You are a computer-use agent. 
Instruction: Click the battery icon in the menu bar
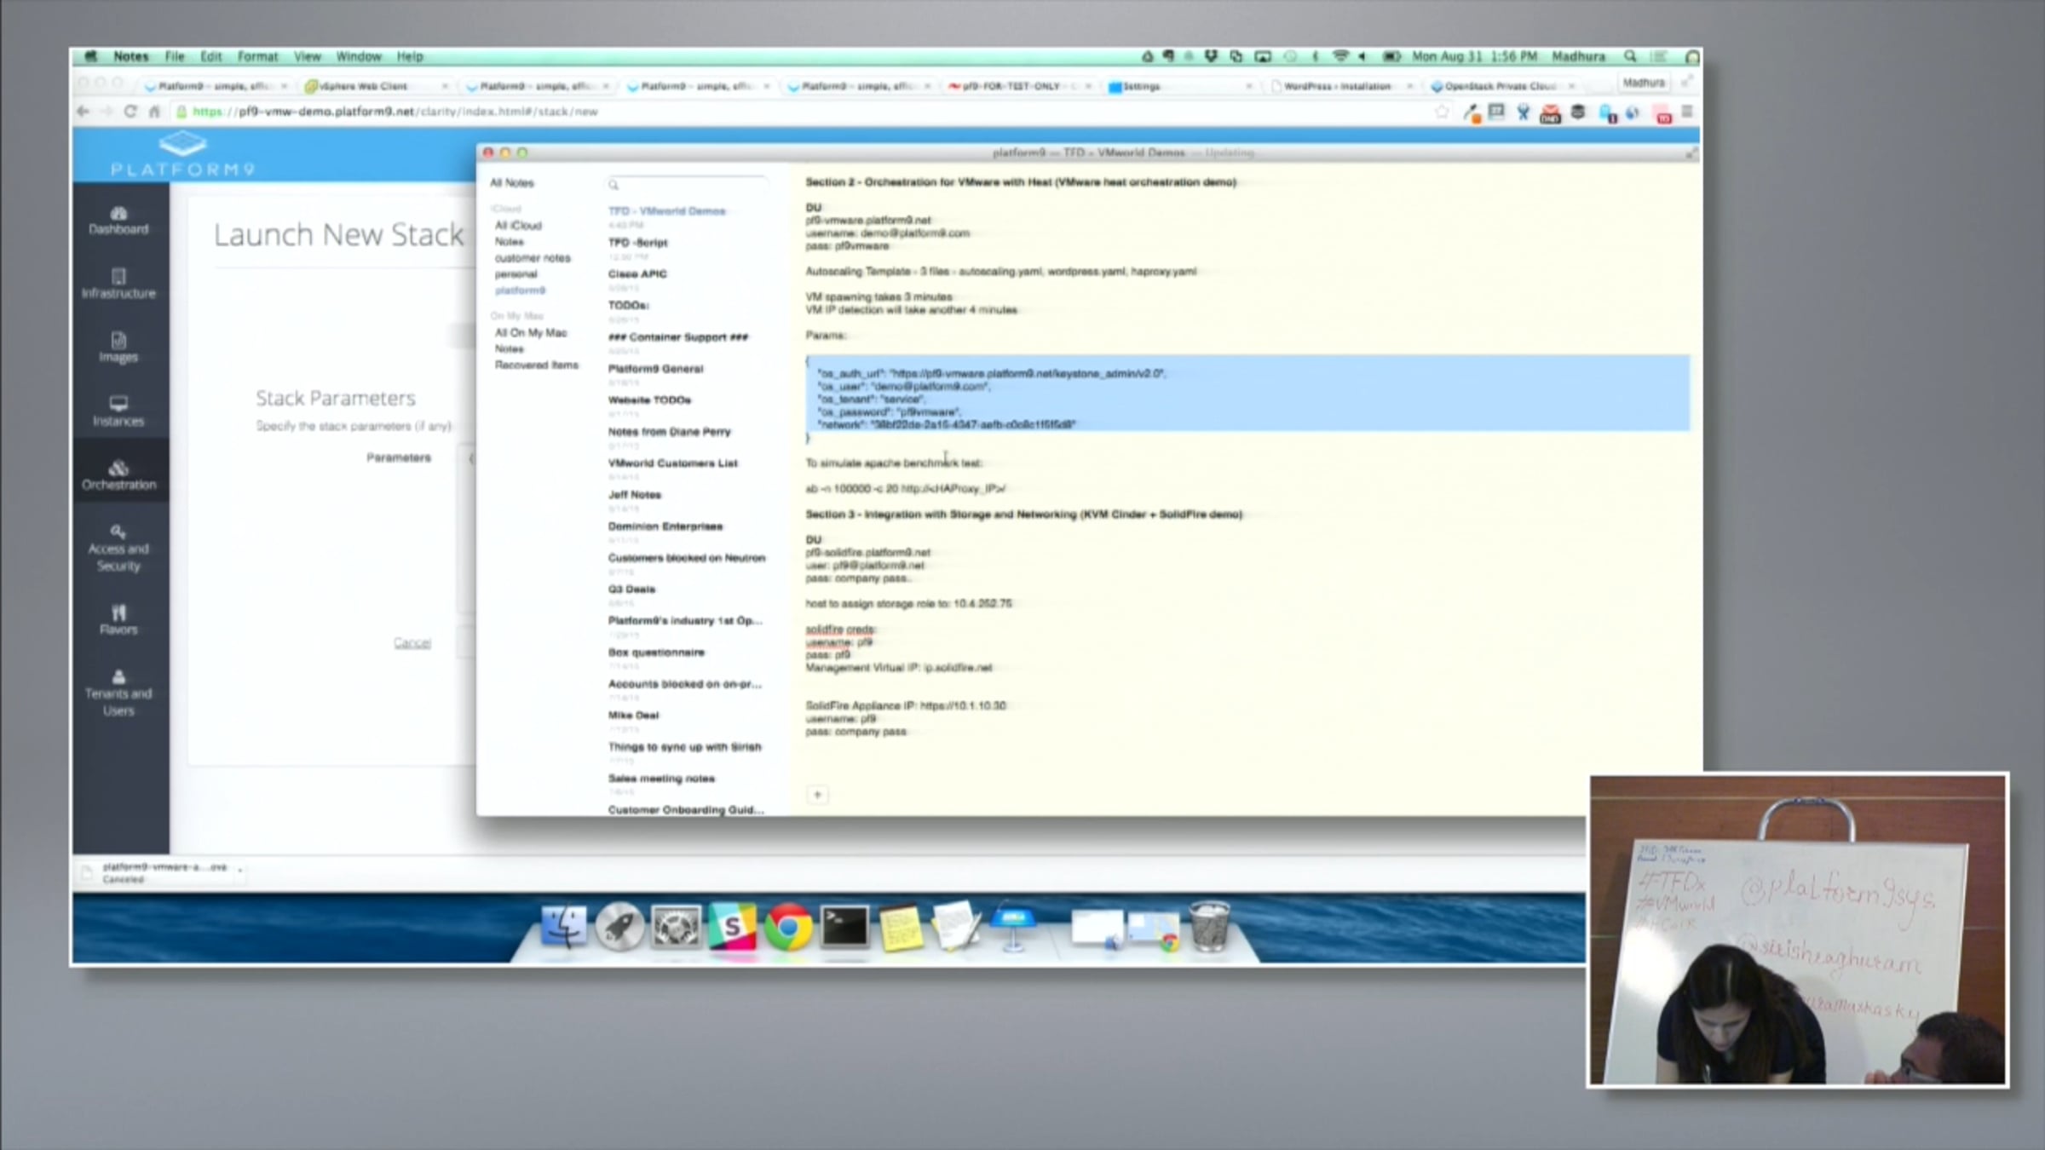[x=1391, y=56]
